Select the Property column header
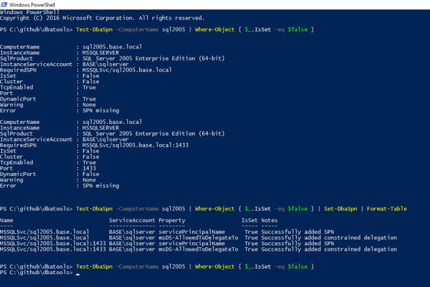This screenshot has width=430, height=287. tap(172, 220)
